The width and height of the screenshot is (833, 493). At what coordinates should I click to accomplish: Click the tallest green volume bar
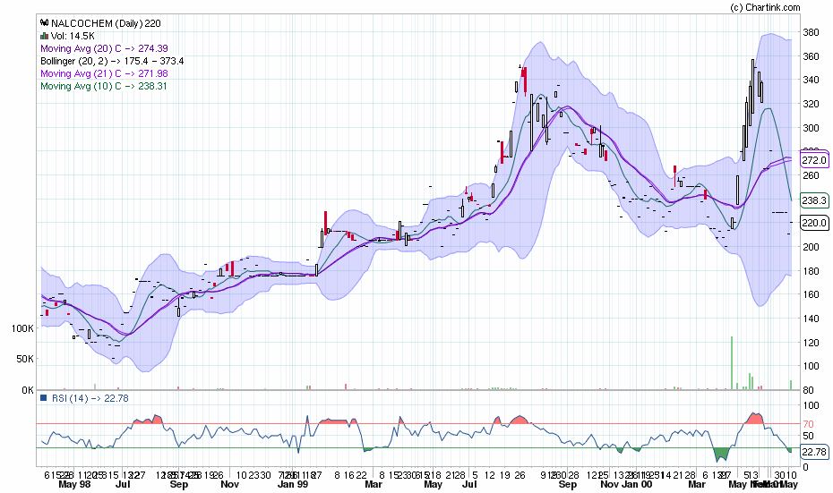pos(732,363)
